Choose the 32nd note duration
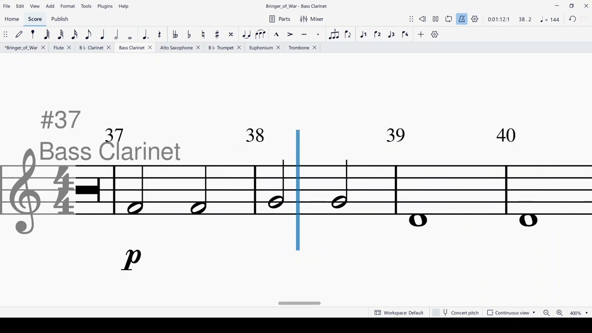The image size is (592, 333). (61, 34)
